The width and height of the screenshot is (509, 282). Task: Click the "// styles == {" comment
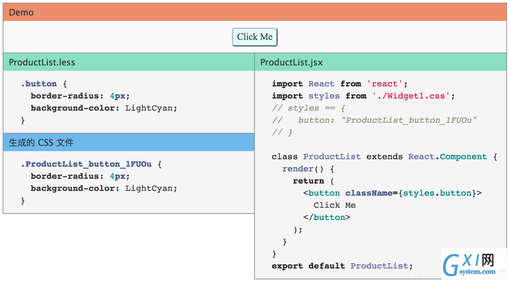pos(309,108)
